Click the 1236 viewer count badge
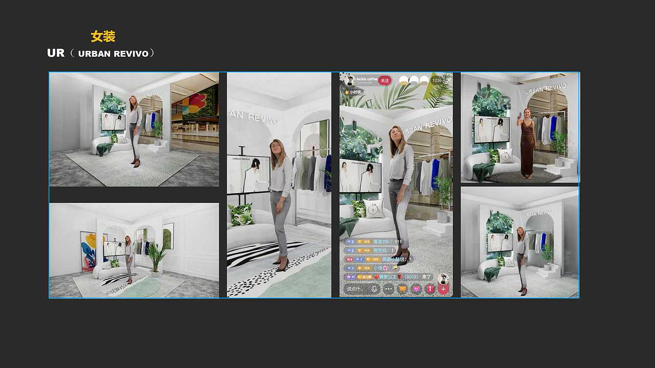655x368 pixels. 436,80
